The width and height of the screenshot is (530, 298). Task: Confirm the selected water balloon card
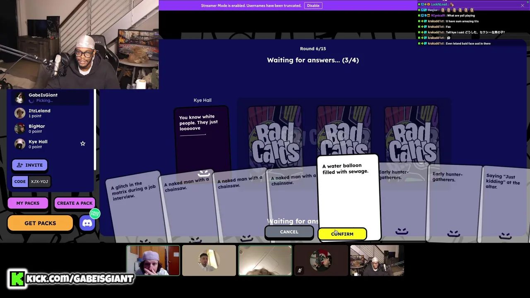[342, 234]
